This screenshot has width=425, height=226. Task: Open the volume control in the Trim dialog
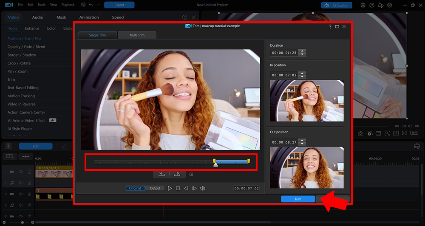point(203,188)
